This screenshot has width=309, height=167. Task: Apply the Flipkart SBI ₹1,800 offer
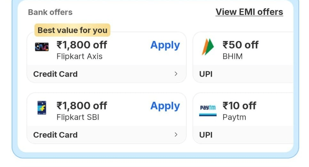click(x=165, y=106)
